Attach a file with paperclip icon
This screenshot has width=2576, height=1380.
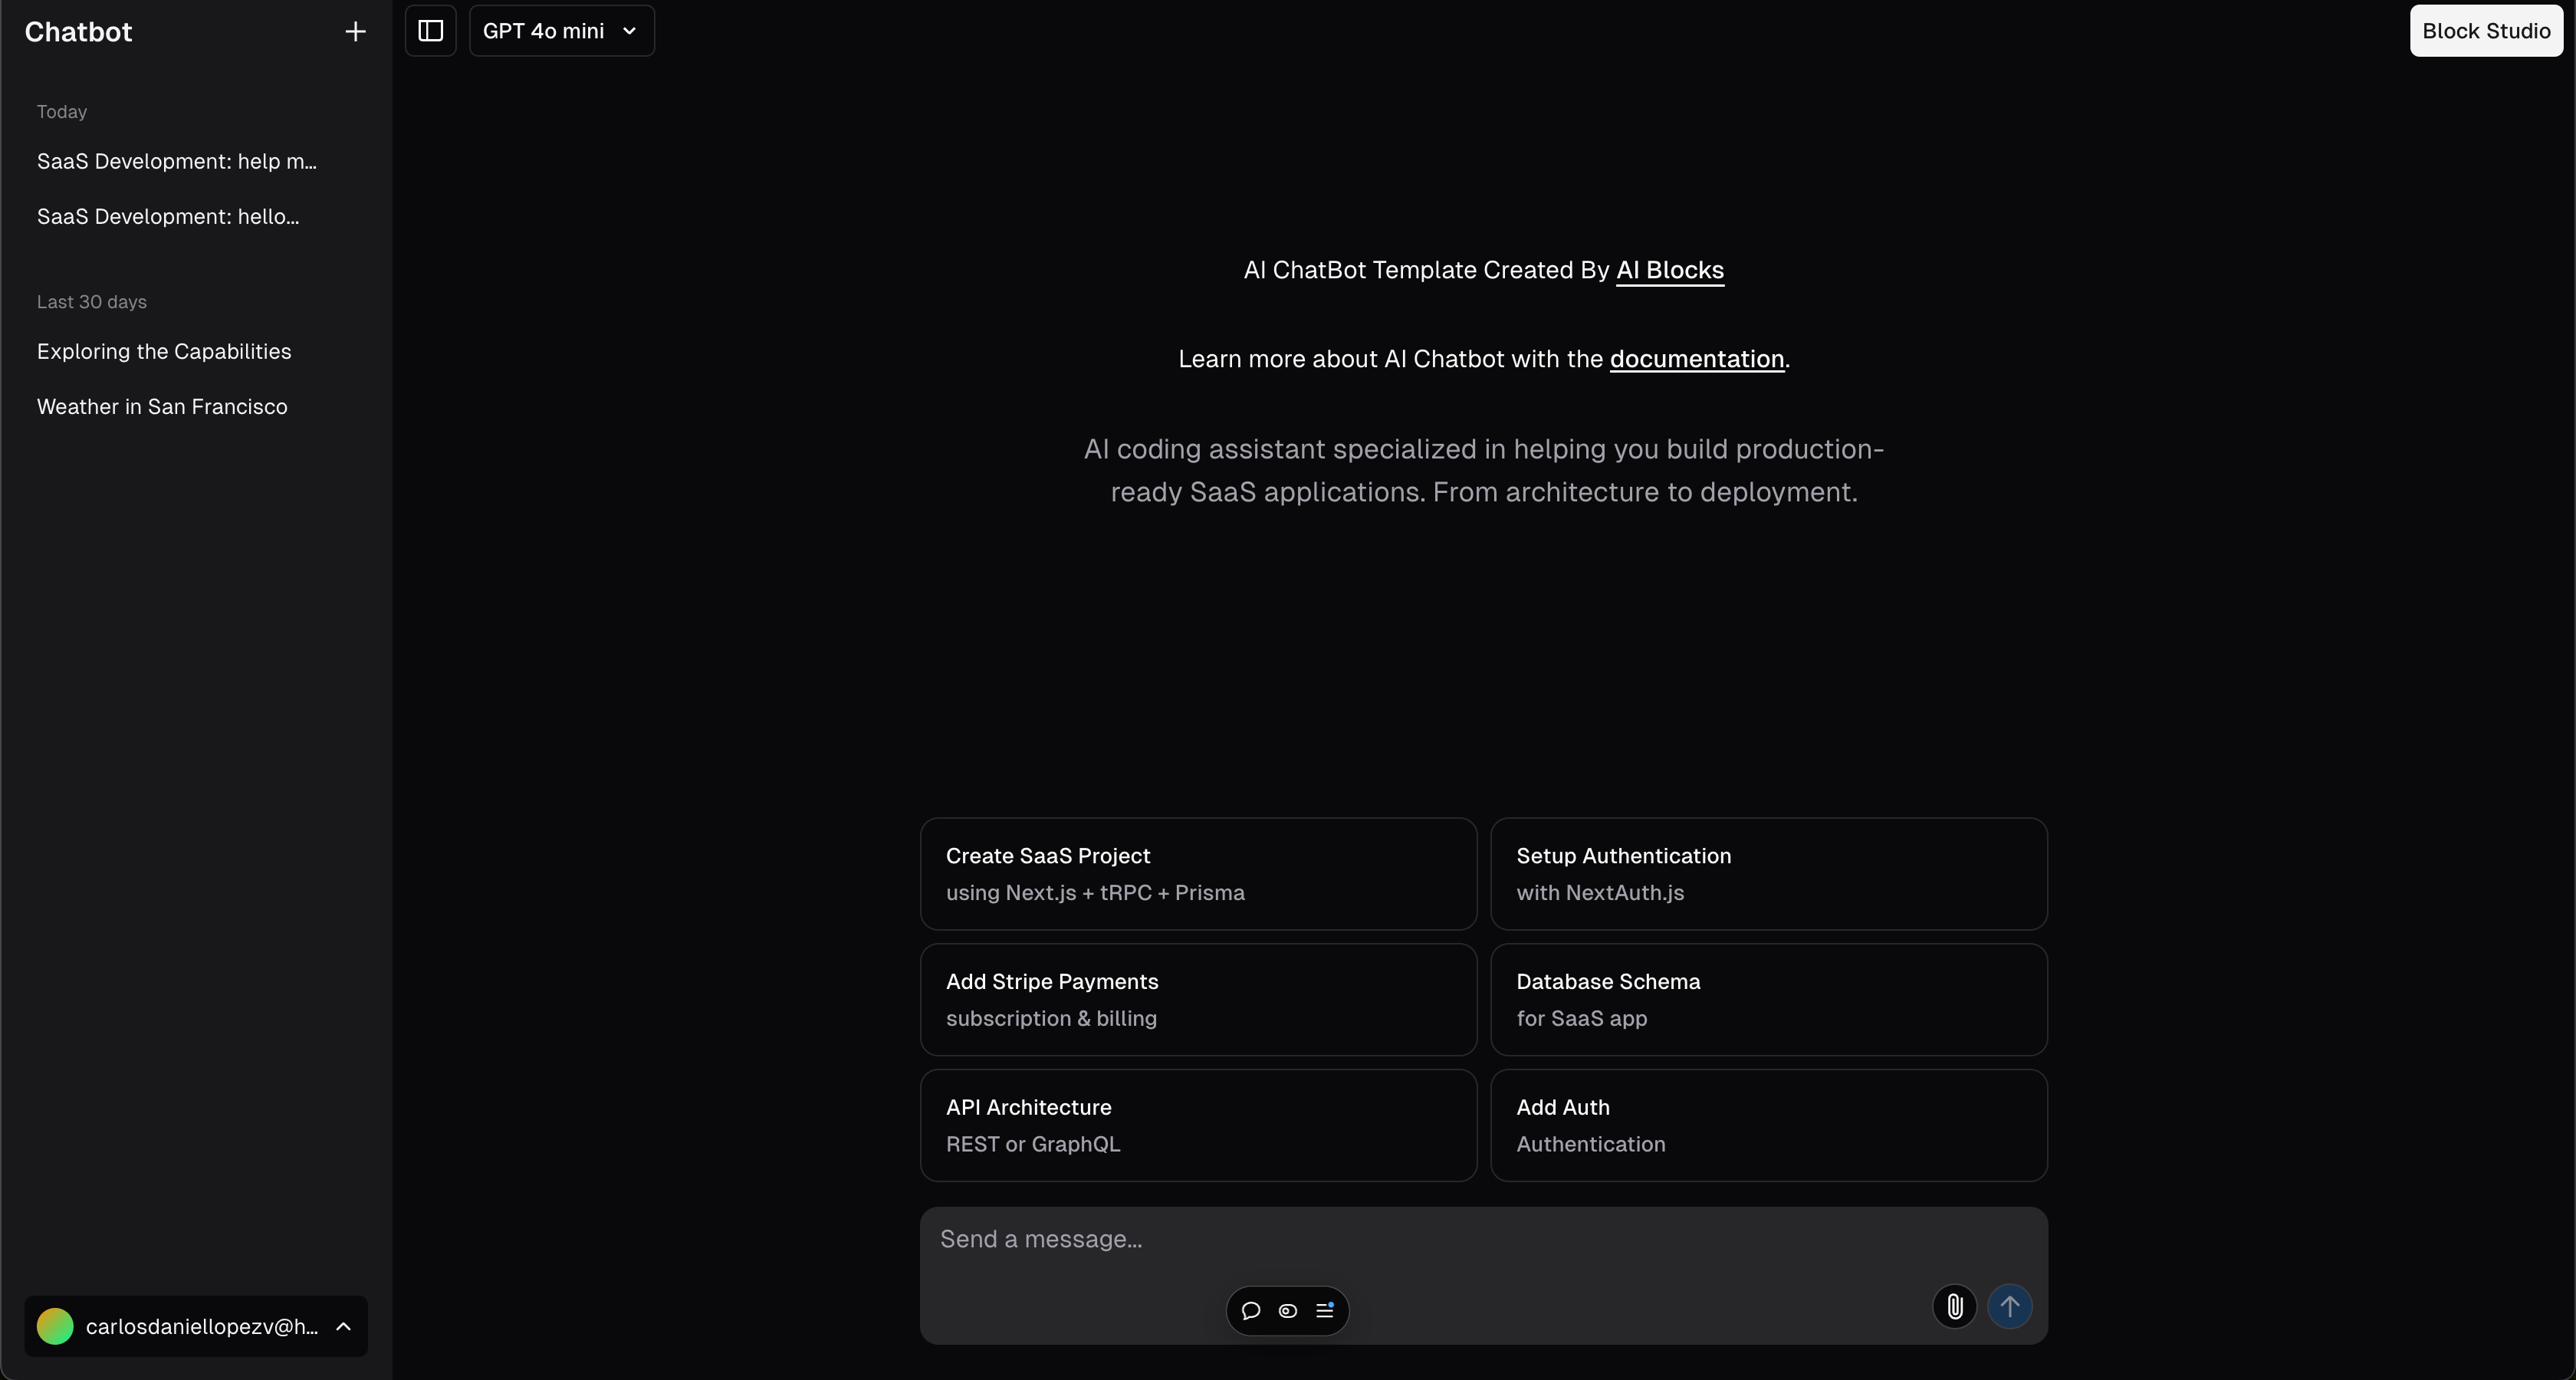(1954, 1307)
